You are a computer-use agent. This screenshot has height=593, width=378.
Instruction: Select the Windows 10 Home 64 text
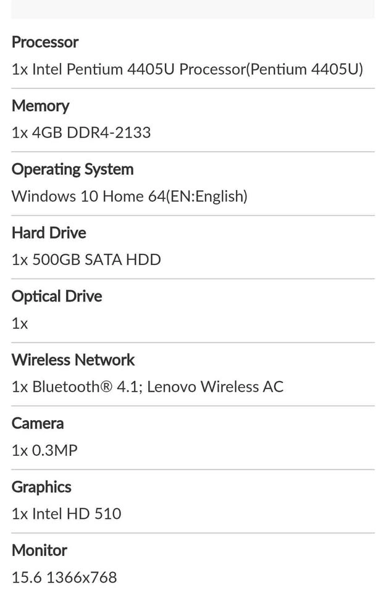click(x=129, y=196)
